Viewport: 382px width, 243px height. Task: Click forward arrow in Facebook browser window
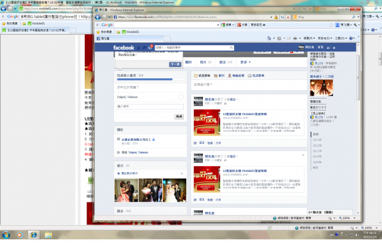coord(104,17)
